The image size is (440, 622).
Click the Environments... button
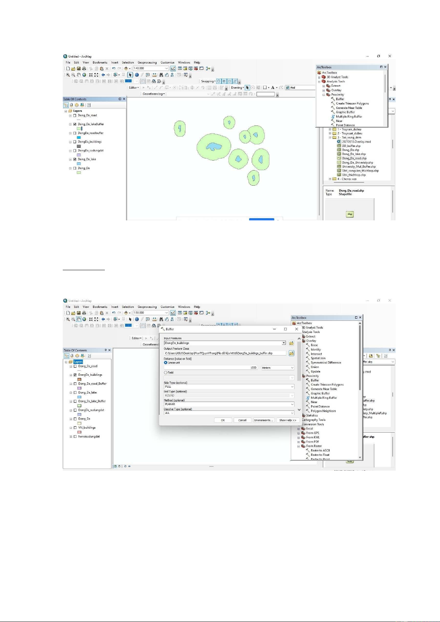click(x=264, y=420)
